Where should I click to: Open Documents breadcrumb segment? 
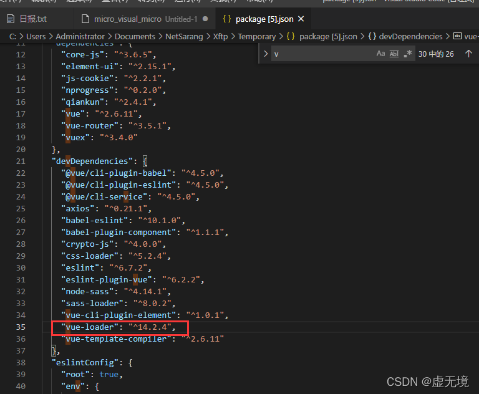135,37
